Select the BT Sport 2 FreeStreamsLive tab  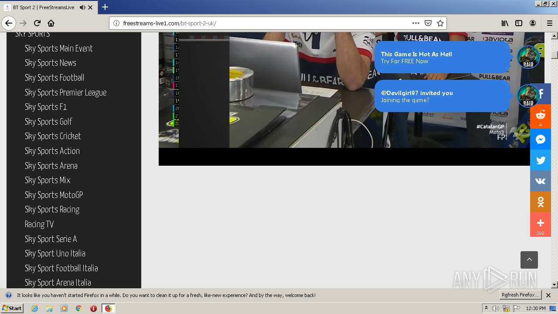click(x=44, y=7)
